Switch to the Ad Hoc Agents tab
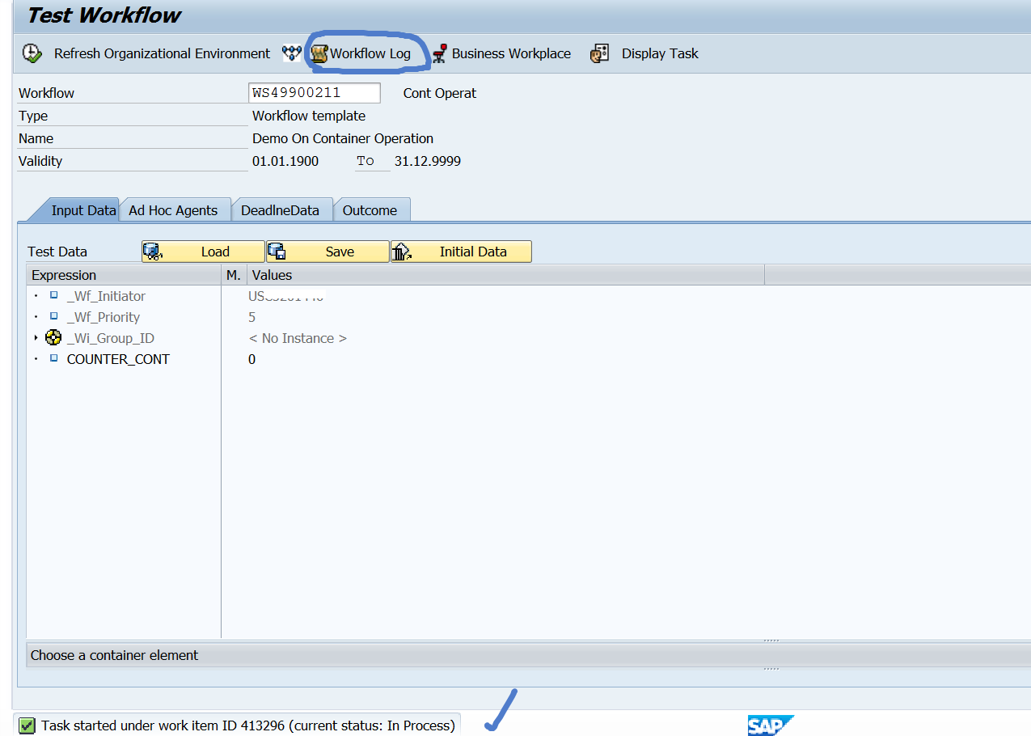This screenshot has height=736, width=1031. click(x=173, y=210)
